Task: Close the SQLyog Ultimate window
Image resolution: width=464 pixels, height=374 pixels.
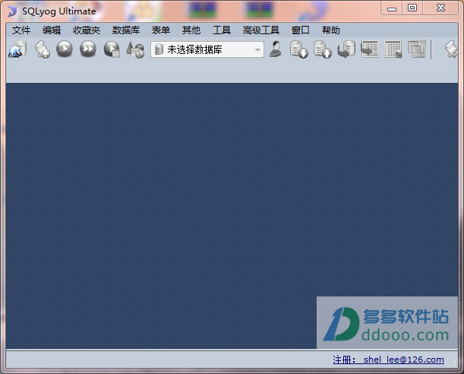Action: point(440,8)
